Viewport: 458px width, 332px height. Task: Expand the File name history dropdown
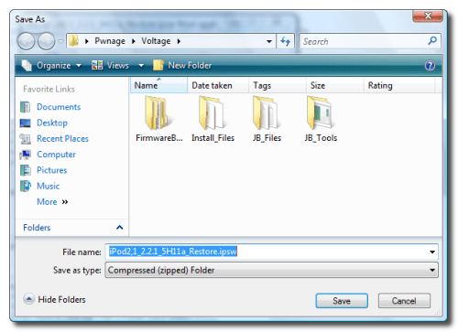tap(432, 252)
